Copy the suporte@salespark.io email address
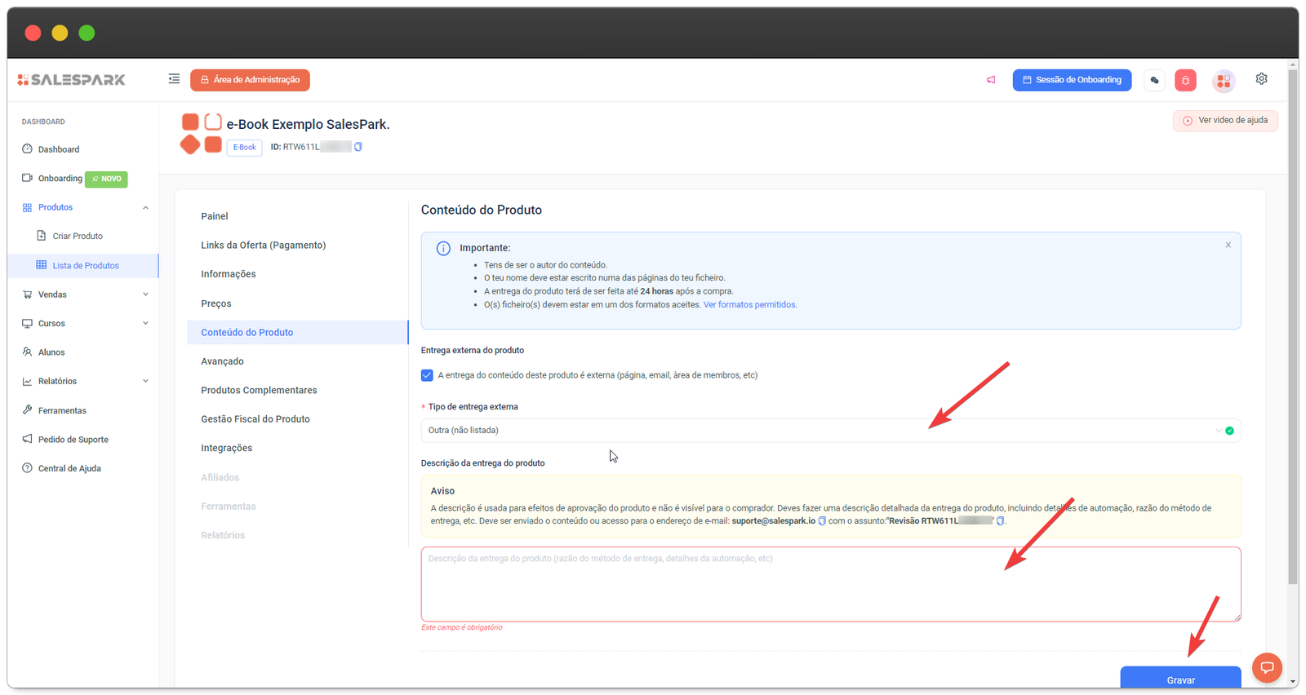Screen dimensions: 1306x695 (822, 521)
